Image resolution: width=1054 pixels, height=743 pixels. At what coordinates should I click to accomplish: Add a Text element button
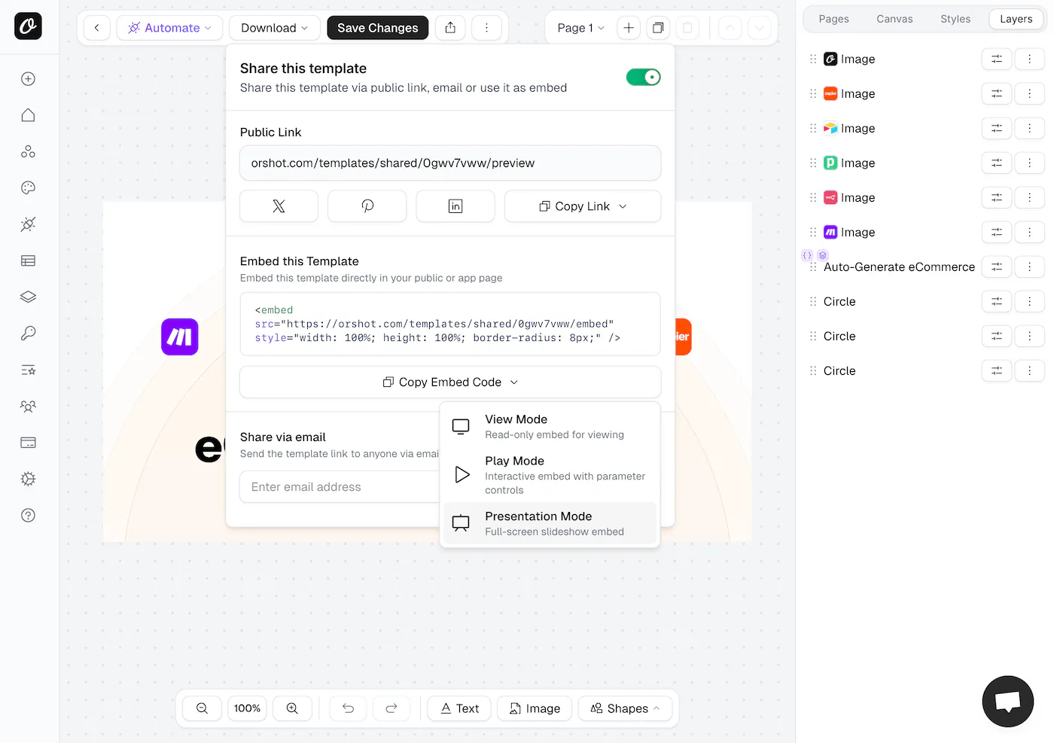point(459,708)
